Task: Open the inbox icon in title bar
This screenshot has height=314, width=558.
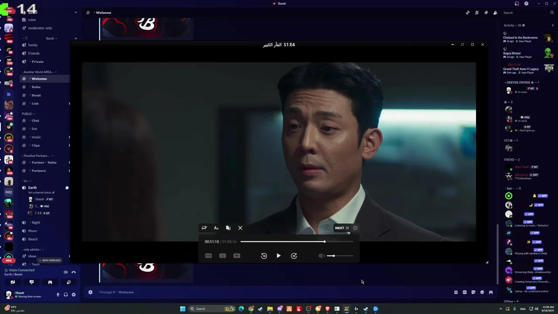Action: tap(517, 3)
